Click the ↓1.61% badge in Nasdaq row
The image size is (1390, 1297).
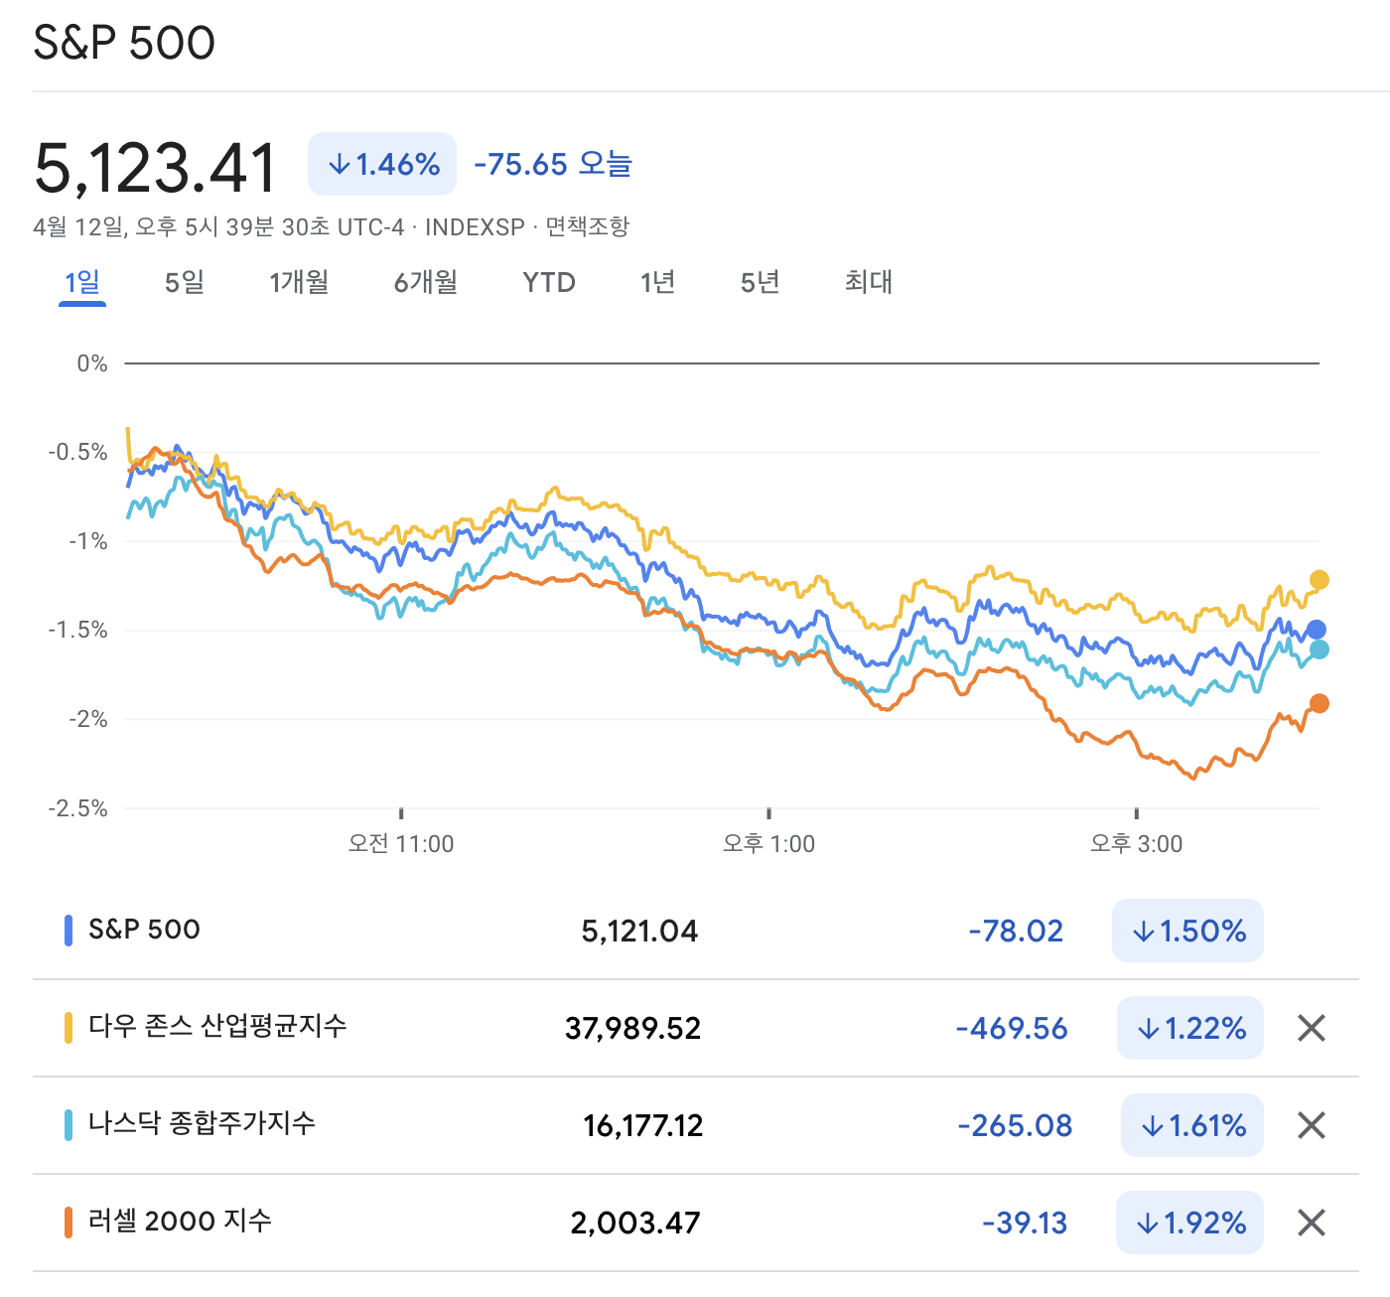tap(1192, 1125)
